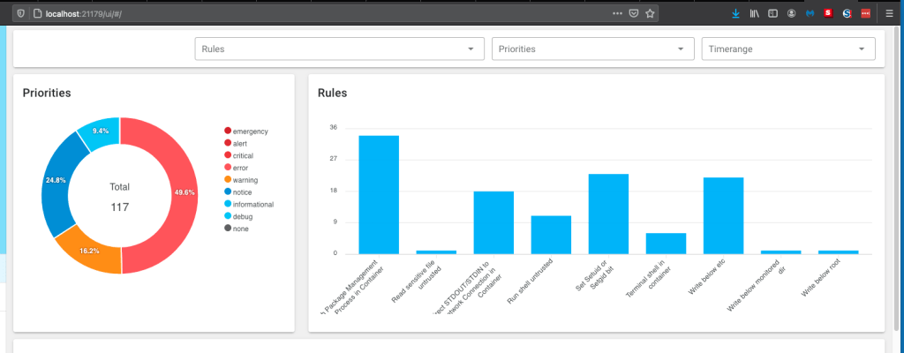Viewport: 904px width, 353px height.
Task: Bookmark this page with star icon
Action: tap(650, 13)
